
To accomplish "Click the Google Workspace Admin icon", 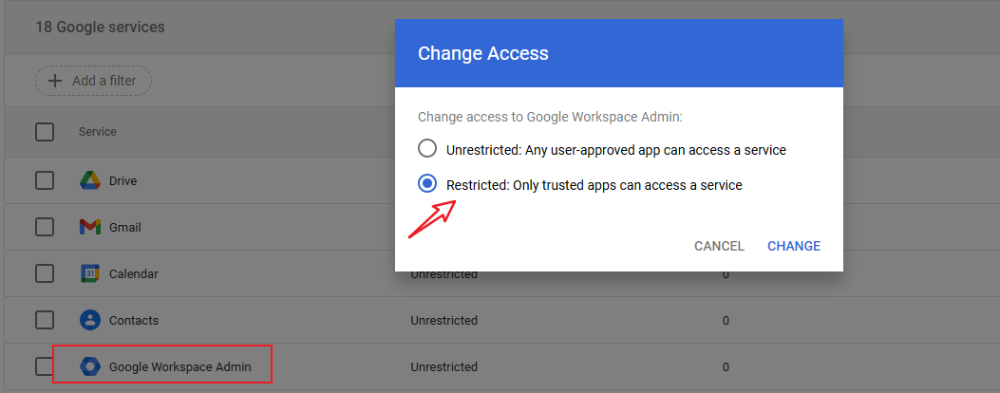I will [90, 366].
